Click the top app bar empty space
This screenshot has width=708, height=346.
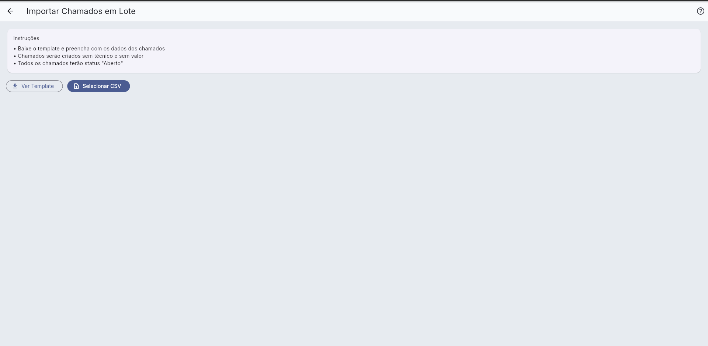pos(406,11)
